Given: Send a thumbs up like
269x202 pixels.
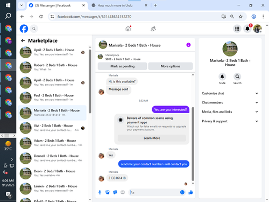Looking at the screenshot, I should pyautogui.click(x=190, y=192).
